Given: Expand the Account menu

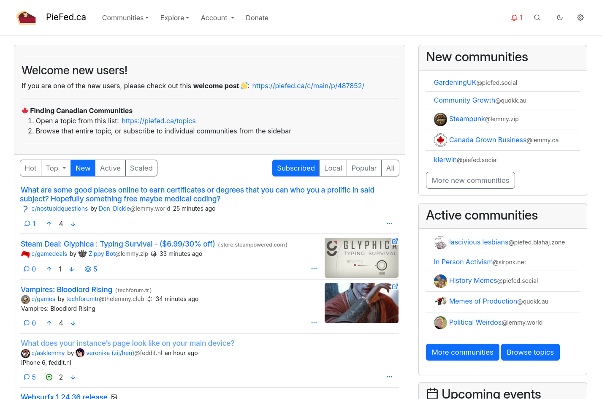Looking at the screenshot, I should [x=217, y=18].
